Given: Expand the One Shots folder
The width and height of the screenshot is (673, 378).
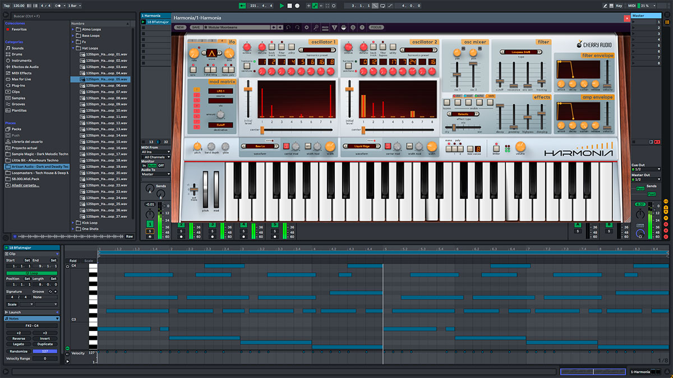Looking at the screenshot, I should (73, 228).
